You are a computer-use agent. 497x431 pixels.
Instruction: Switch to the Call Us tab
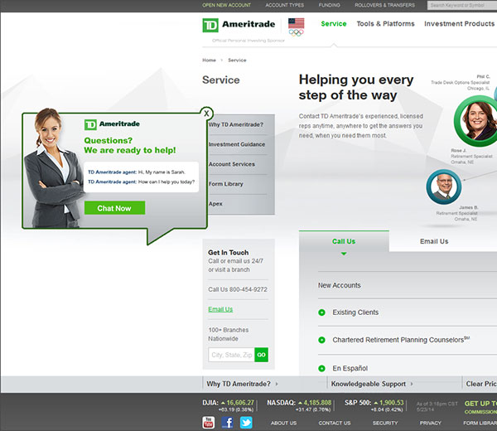(344, 241)
